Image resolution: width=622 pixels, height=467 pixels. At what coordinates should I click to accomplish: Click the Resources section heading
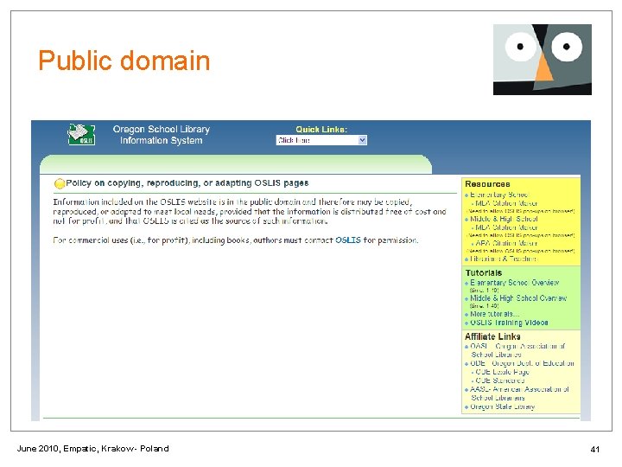[487, 184]
